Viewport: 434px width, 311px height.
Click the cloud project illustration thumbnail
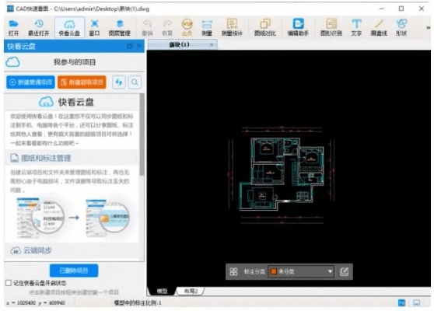[73, 218]
